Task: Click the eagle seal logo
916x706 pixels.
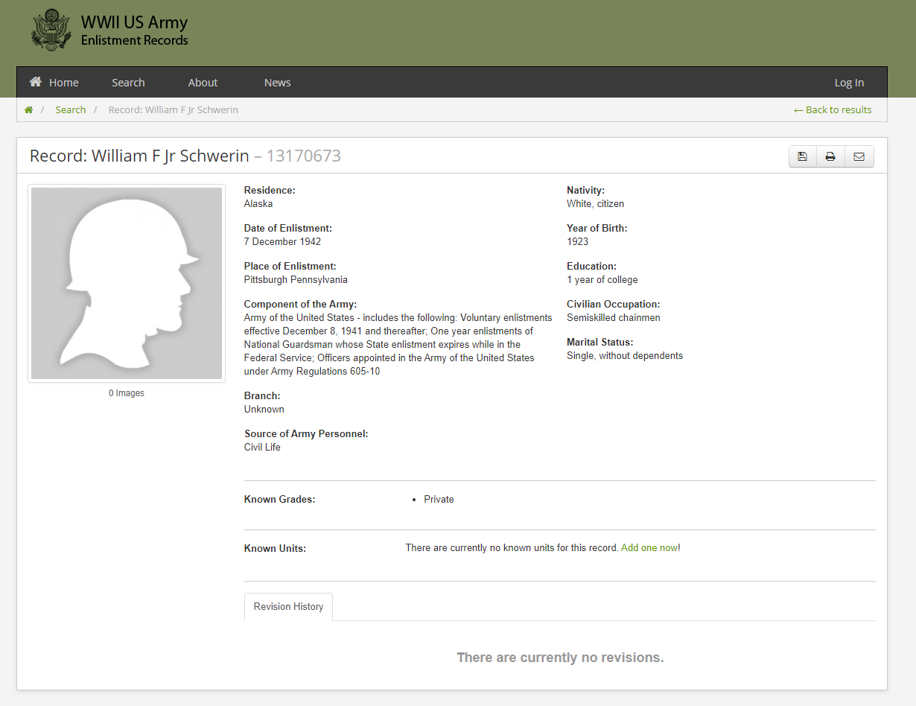Action: (51, 31)
